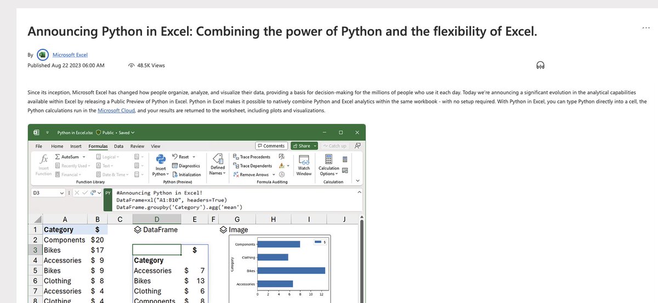Click the Logical functions icon
Viewport: 658px width, 303px height.
pyautogui.click(x=98, y=157)
